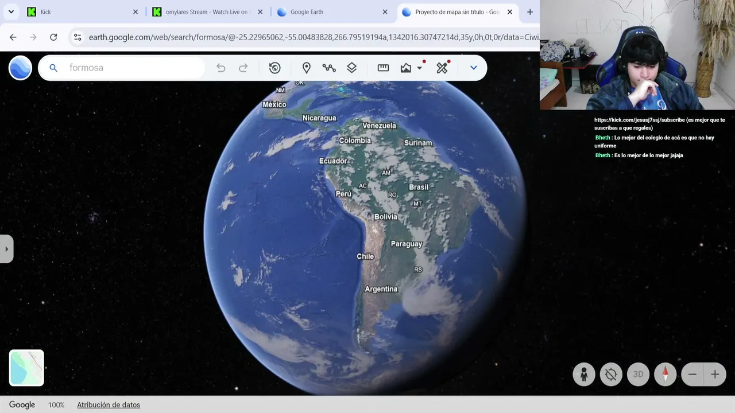Image resolution: width=735 pixels, height=413 pixels.
Task: Click the México country label
Action: pyautogui.click(x=274, y=104)
